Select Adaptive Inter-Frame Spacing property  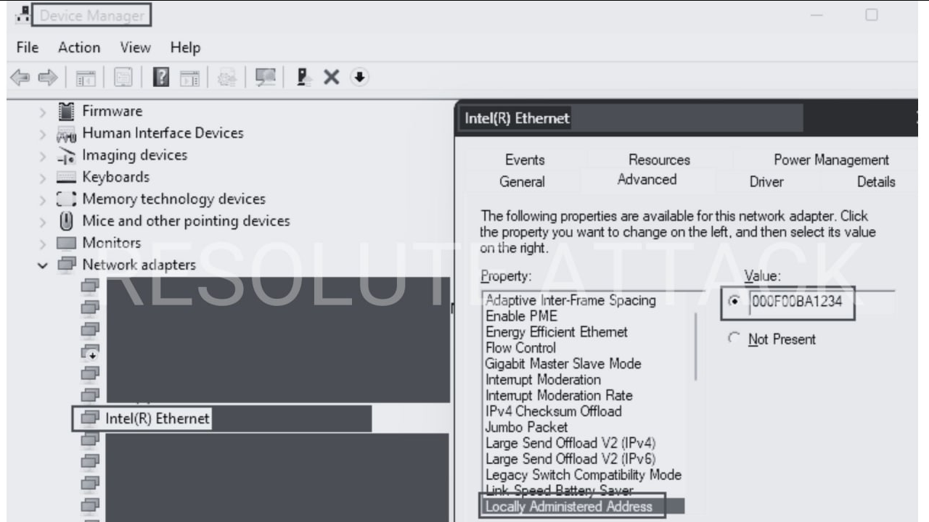pyautogui.click(x=570, y=300)
